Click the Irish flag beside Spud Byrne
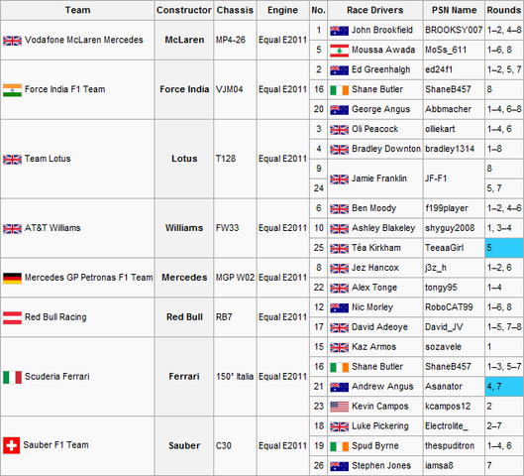Viewport: 524px width, 476px height. click(339, 446)
